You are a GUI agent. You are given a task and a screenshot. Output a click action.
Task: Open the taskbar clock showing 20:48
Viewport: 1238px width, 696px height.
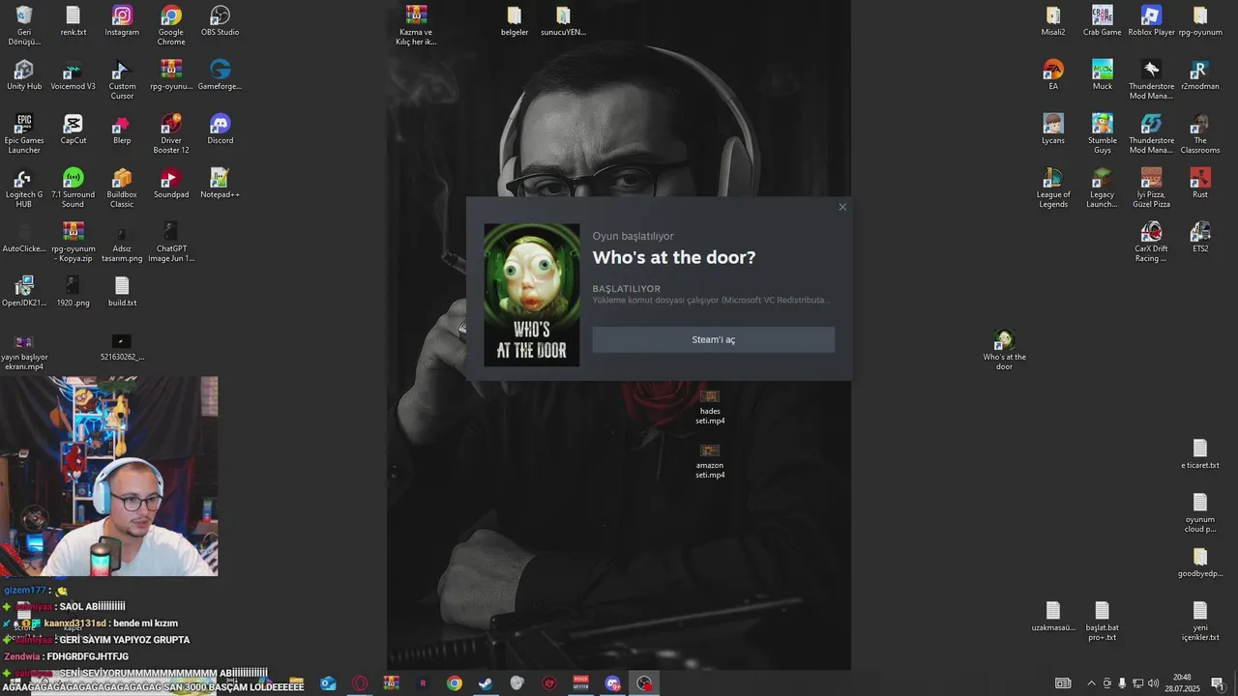(1182, 683)
